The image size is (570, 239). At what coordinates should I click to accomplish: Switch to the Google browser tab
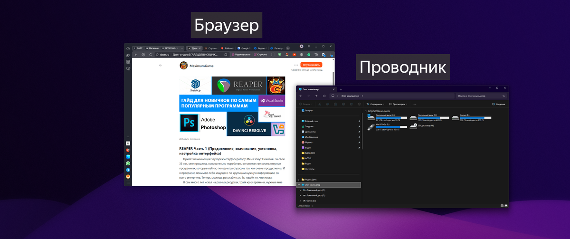(x=243, y=48)
